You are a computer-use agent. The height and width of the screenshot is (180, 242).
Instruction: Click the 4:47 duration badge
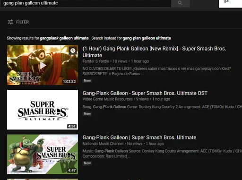[x=72, y=171]
